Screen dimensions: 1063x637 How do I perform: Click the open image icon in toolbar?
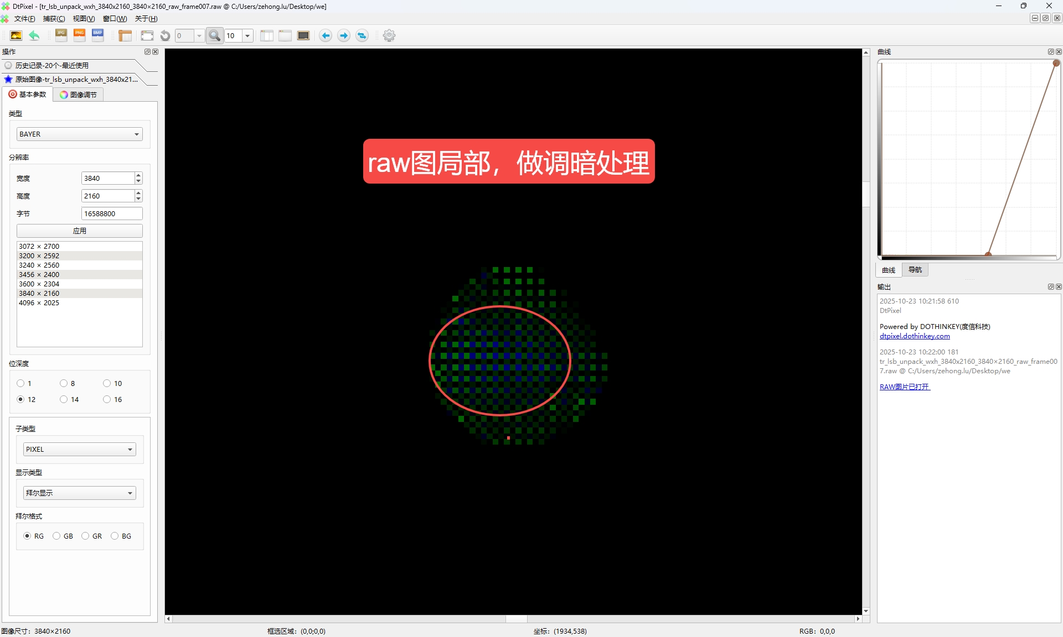pos(16,35)
